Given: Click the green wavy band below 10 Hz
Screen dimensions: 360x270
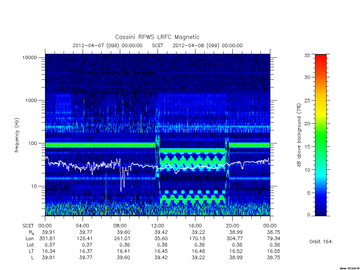Looking at the screenshot, I should (193, 199).
